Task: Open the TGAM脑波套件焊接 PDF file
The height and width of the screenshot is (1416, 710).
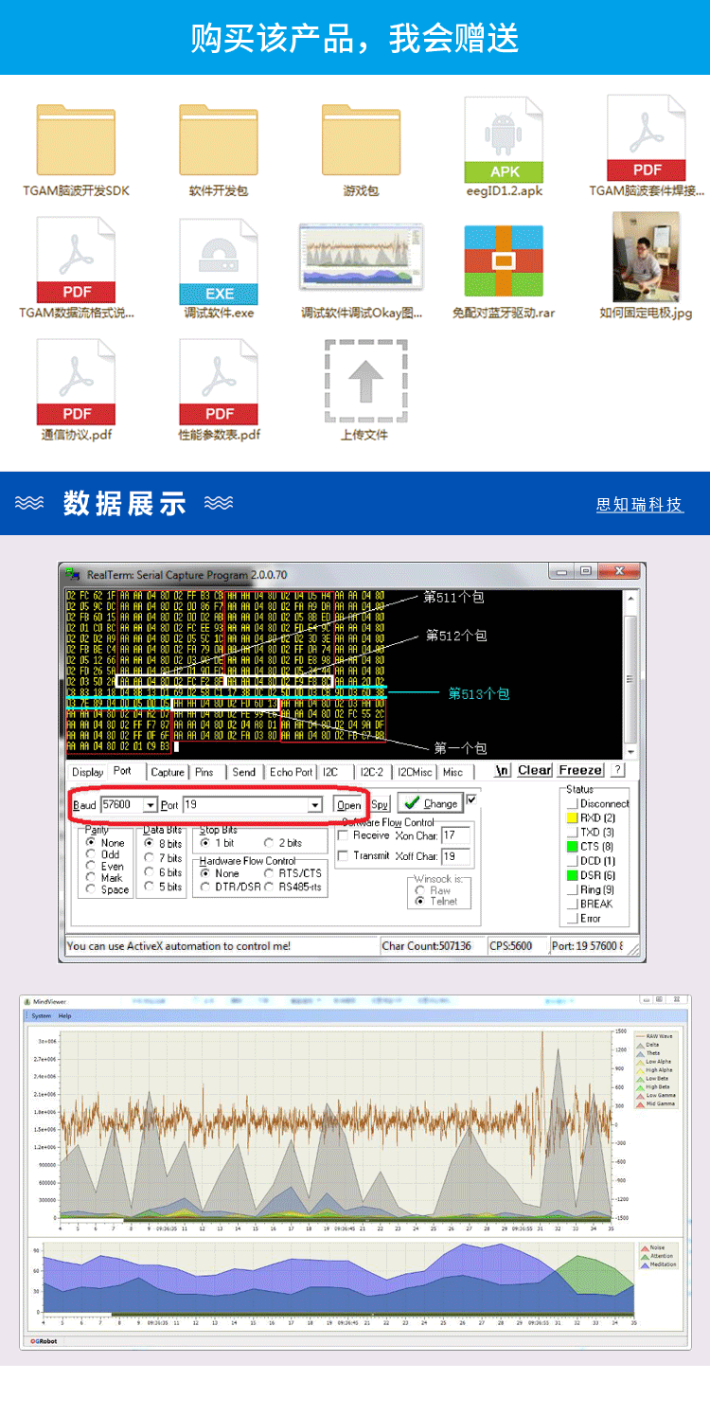Action: [647, 139]
